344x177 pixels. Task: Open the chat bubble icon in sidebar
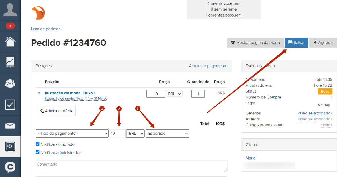tap(10, 167)
